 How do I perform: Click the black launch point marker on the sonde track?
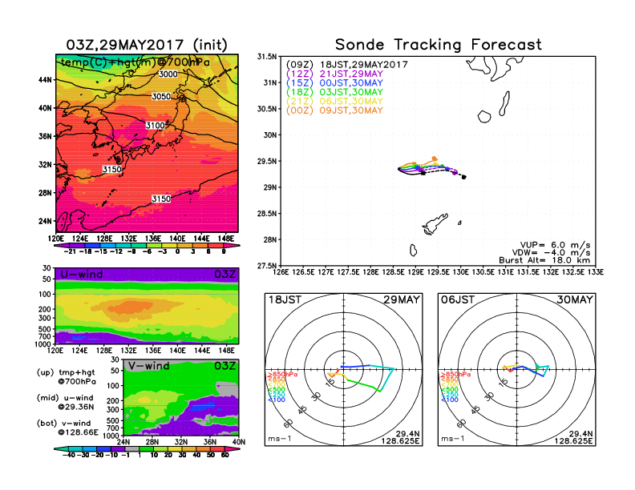pos(464,177)
